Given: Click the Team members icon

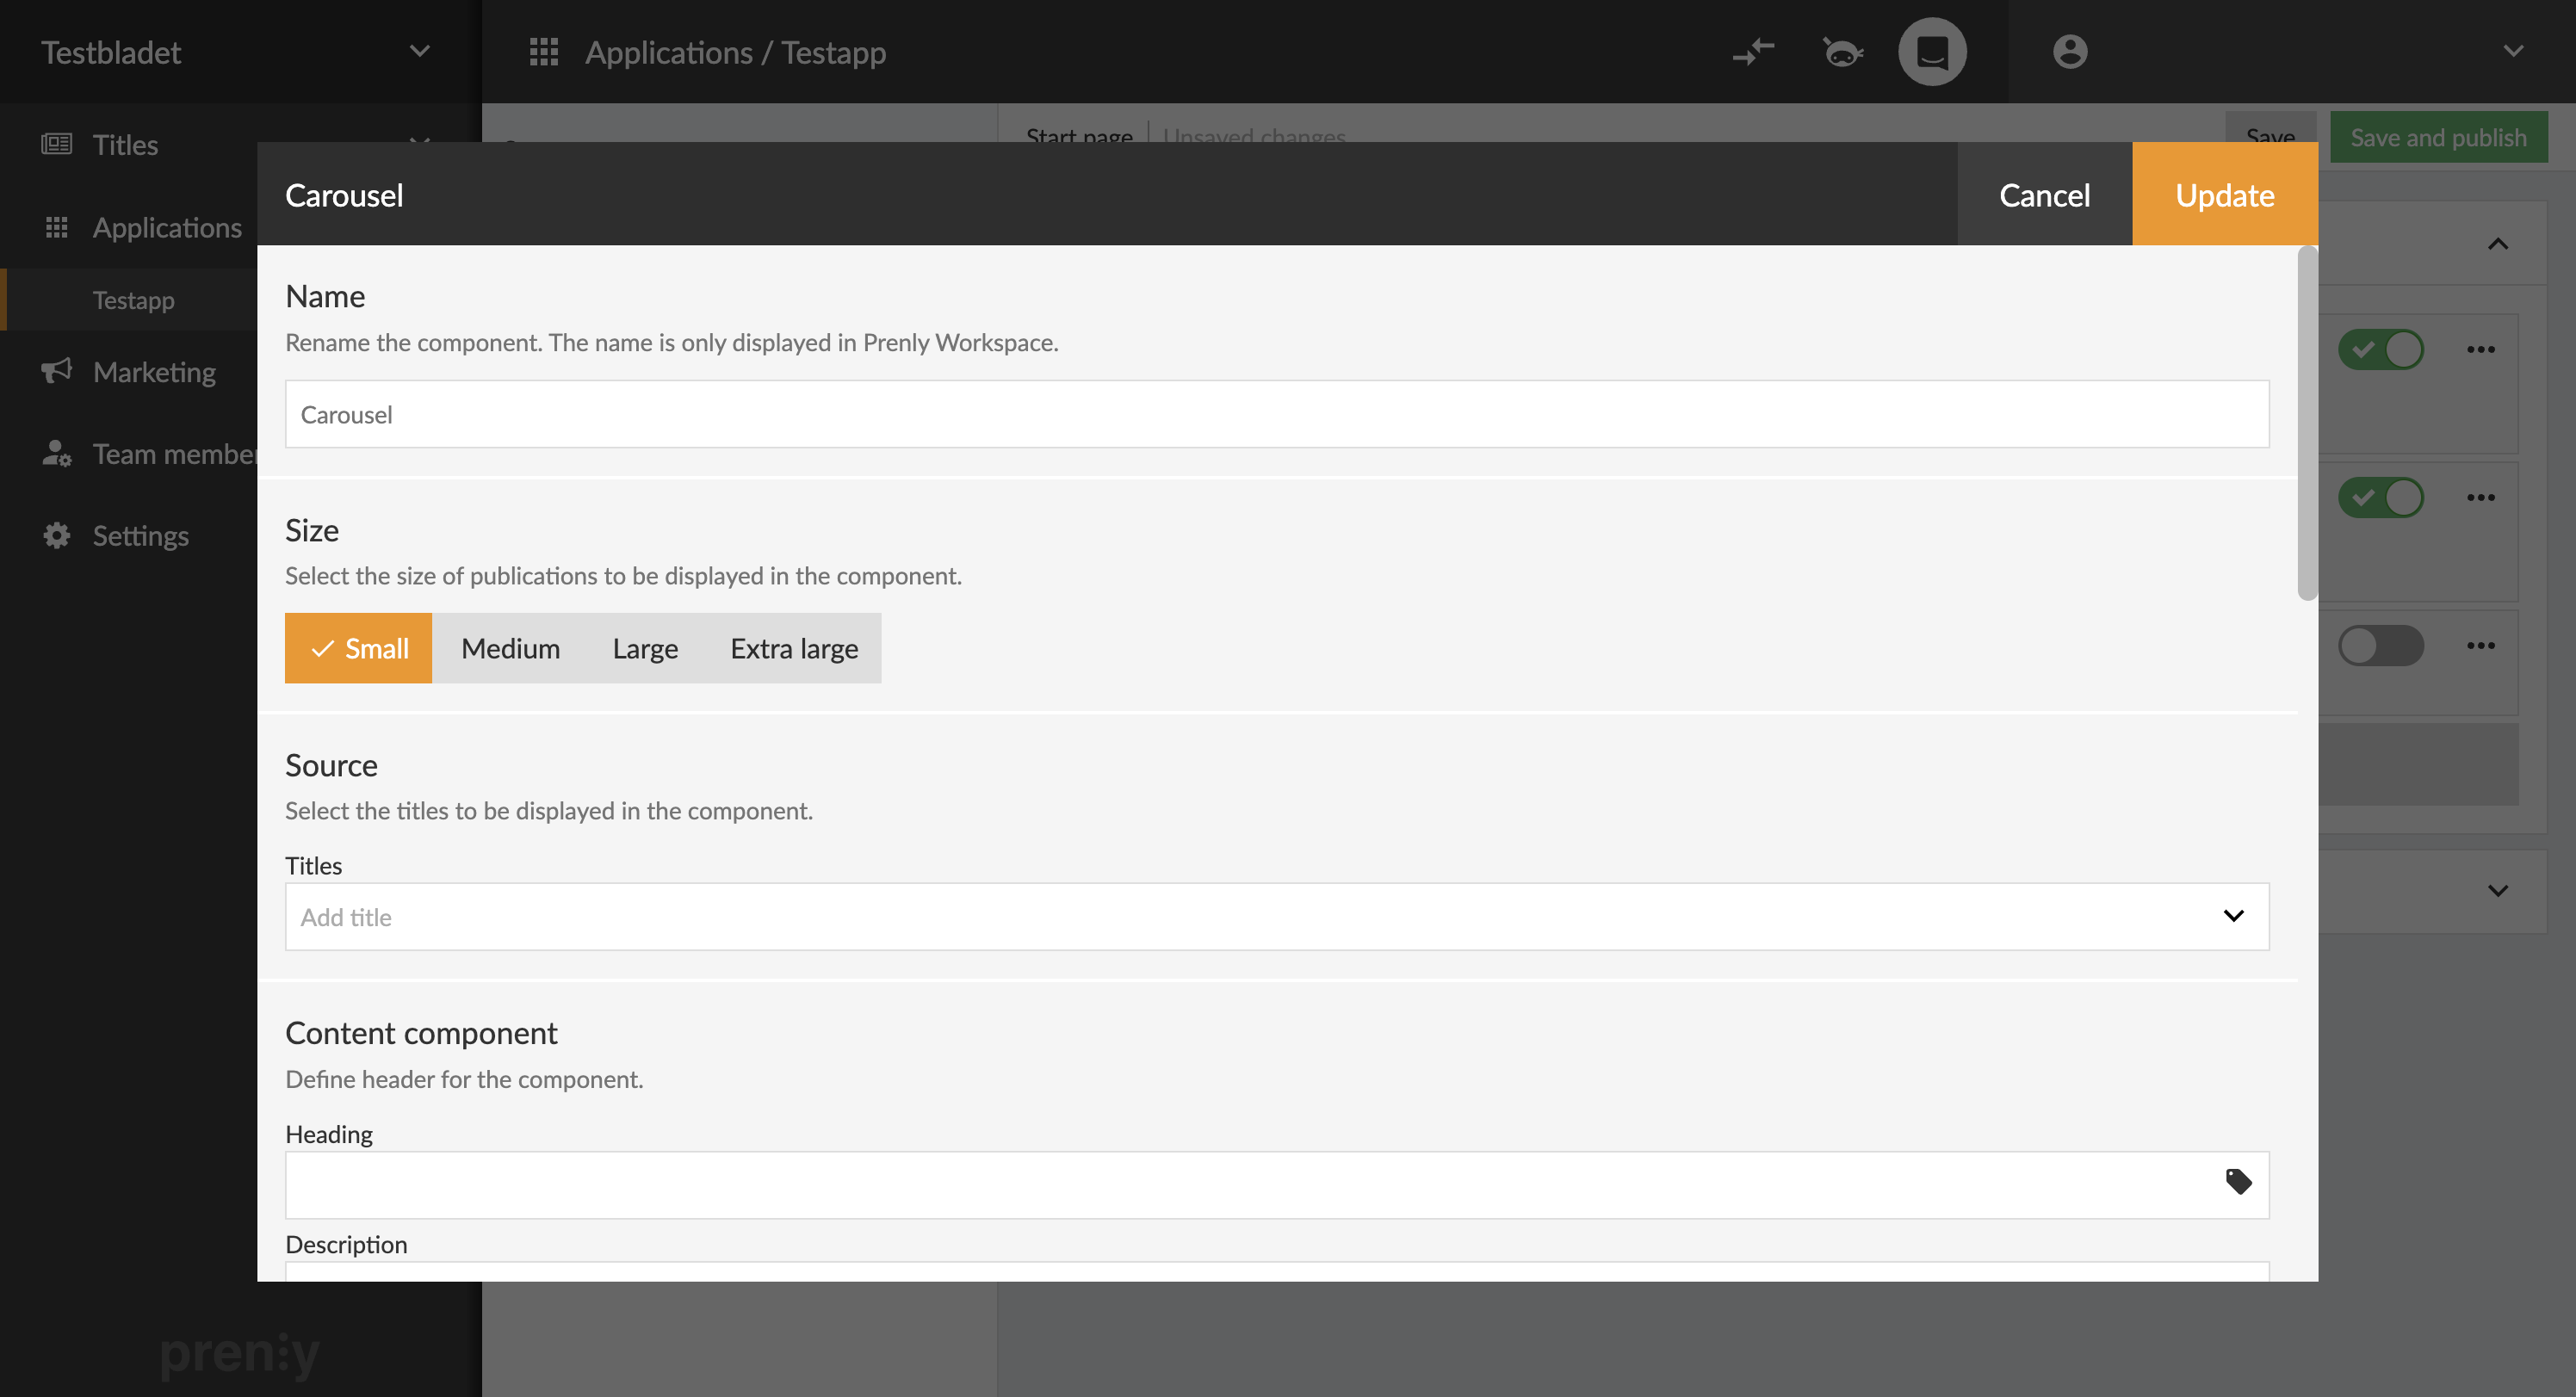Looking at the screenshot, I should point(56,453).
